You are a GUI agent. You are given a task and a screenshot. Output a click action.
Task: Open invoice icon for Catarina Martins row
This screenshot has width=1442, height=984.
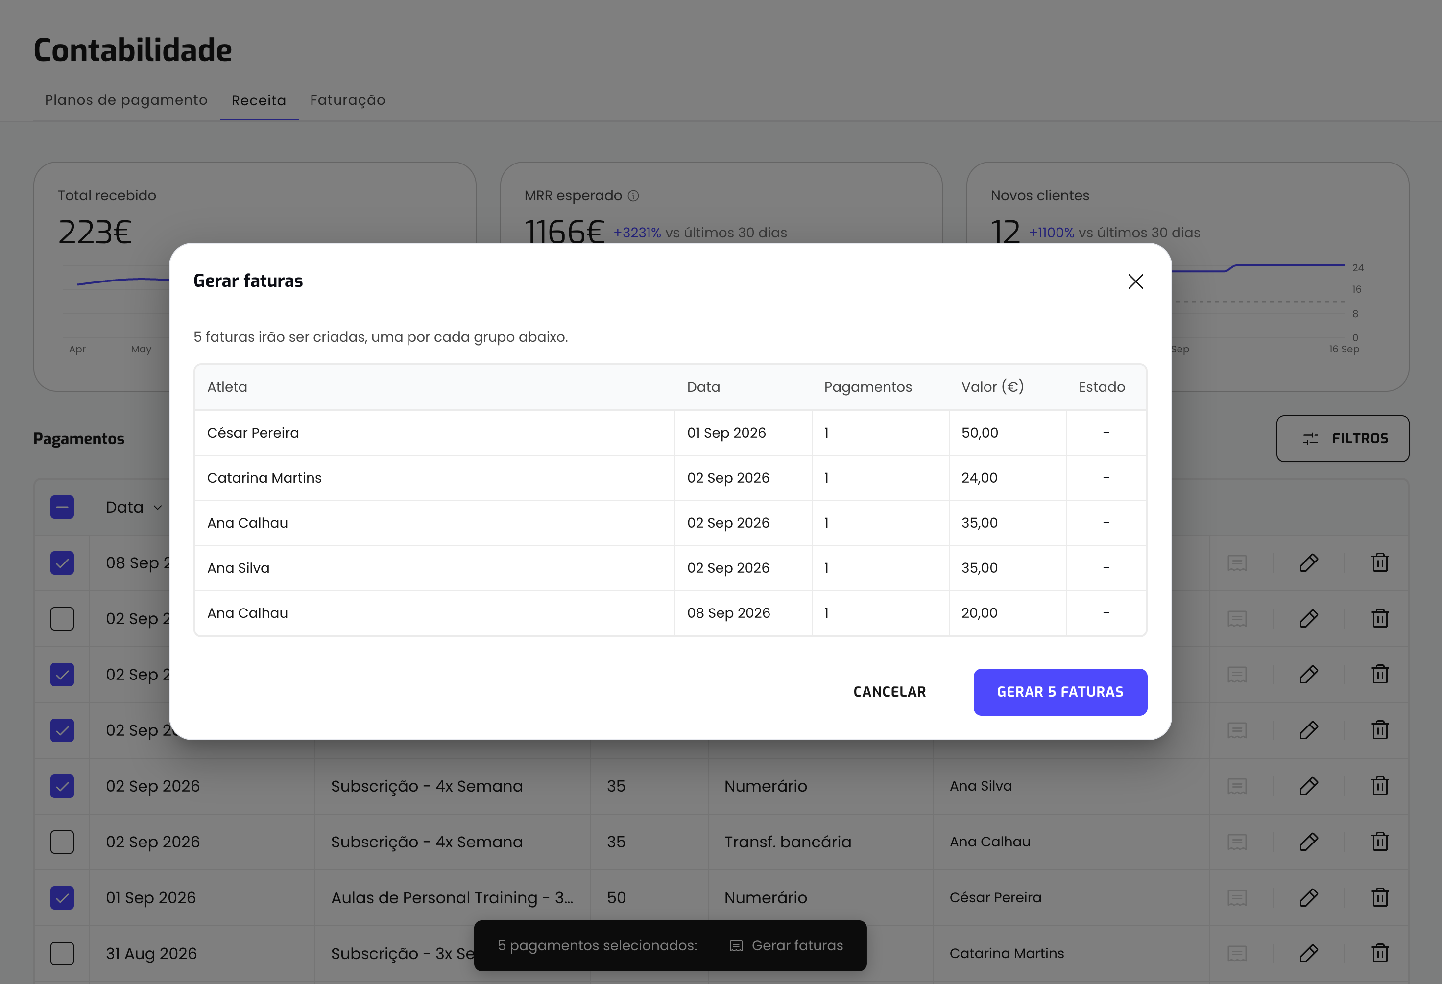point(1237,953)
